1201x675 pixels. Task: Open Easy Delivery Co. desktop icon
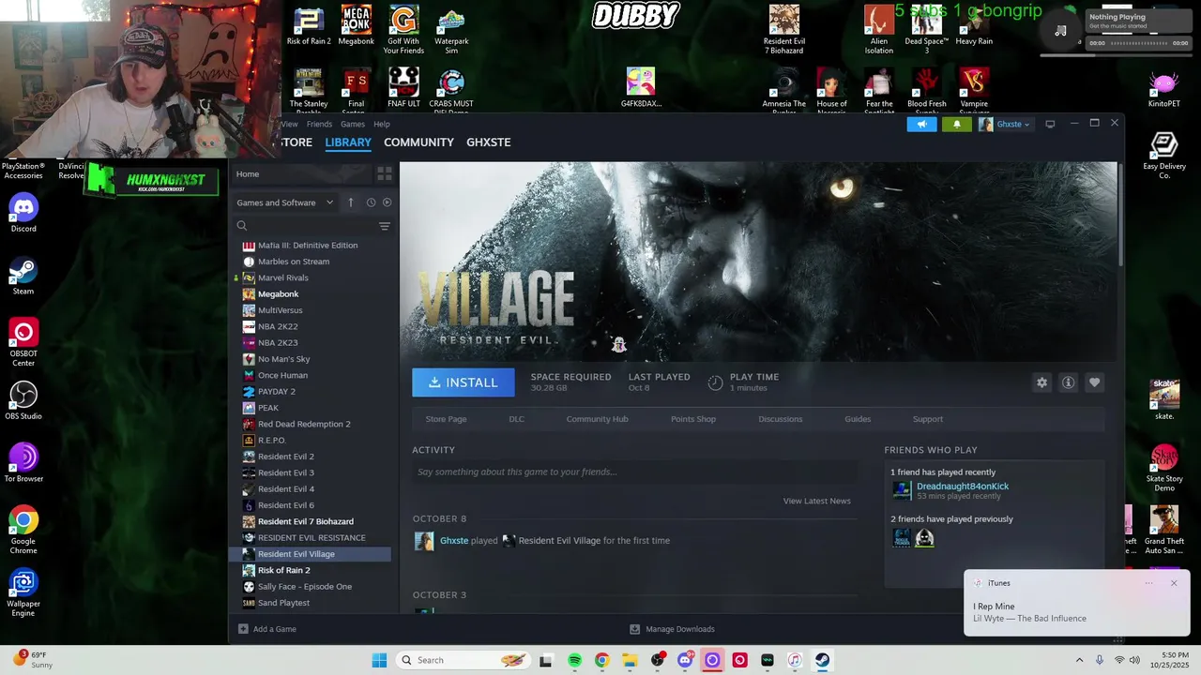[x=1164, y=155]
